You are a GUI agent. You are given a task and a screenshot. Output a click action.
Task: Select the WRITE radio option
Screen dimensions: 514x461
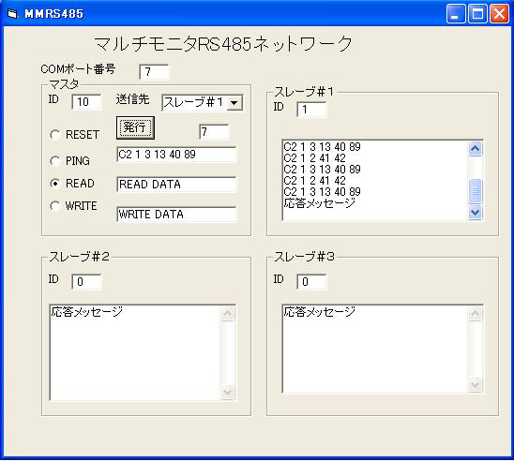point(54,206)
